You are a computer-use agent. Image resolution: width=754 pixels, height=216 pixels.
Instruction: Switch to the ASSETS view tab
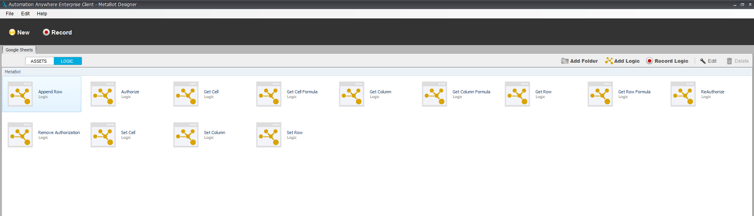tap(39, 61)
